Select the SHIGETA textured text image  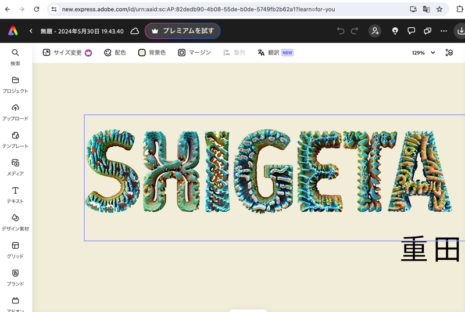[x=269, y=171]
